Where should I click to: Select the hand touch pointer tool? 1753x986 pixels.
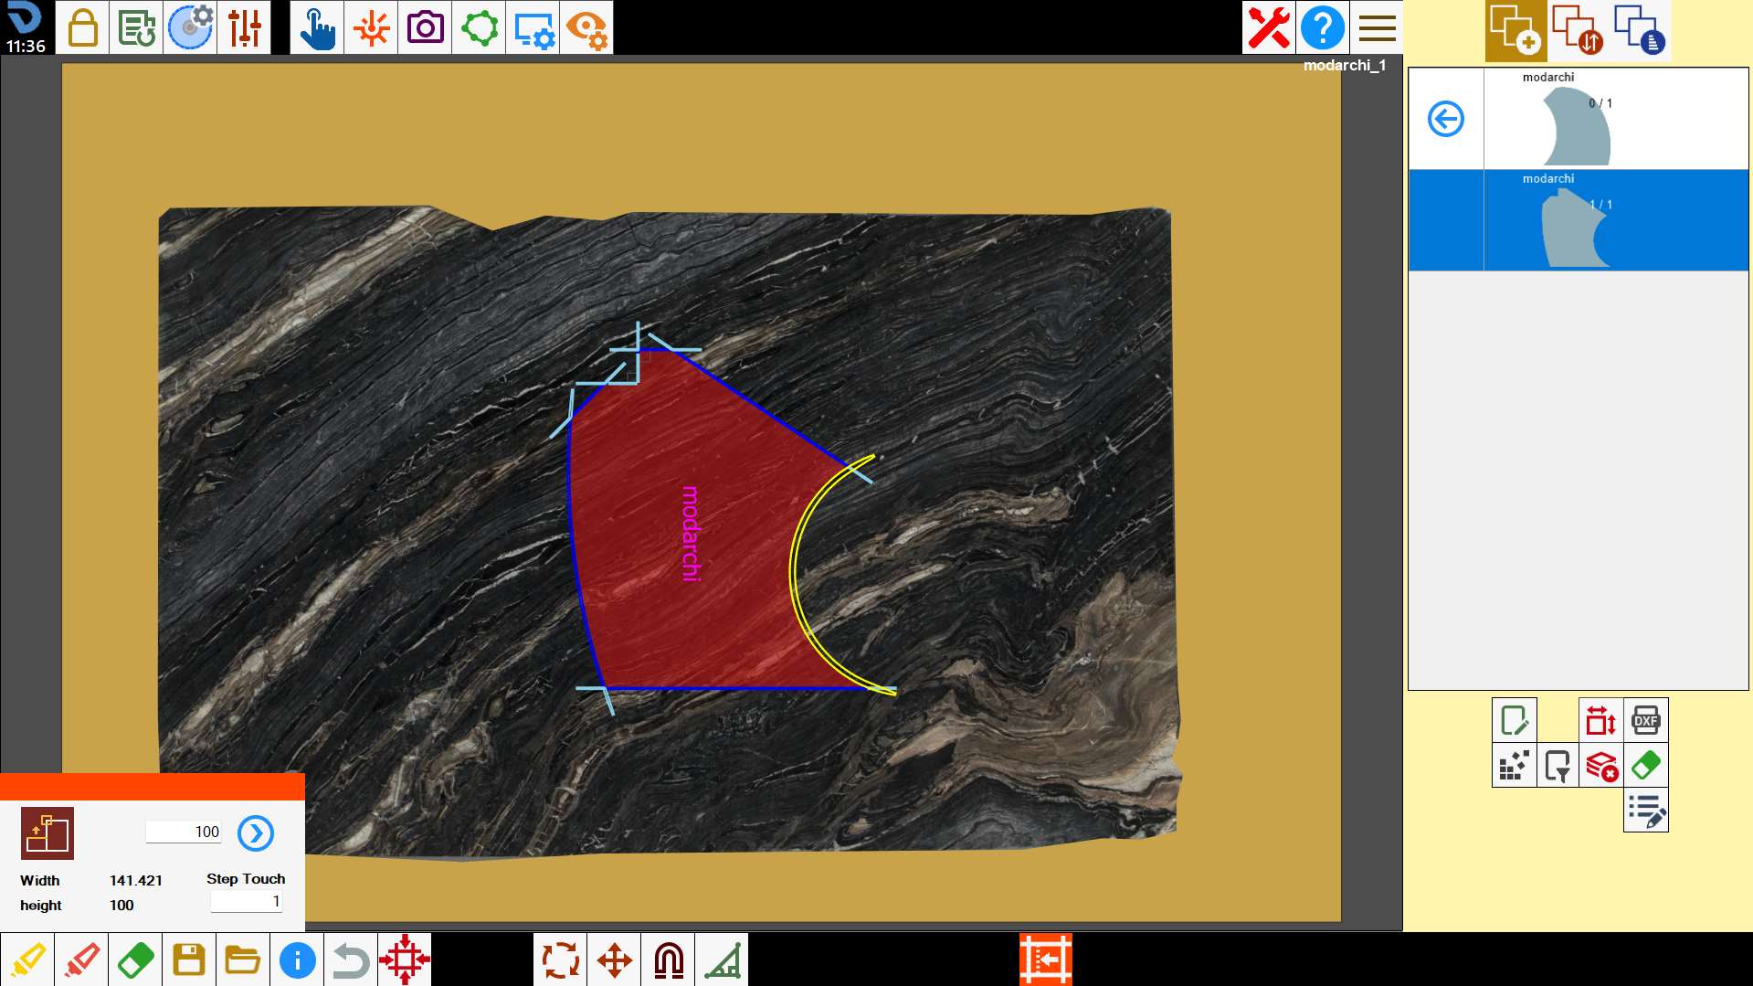click(x=317, y=27)
